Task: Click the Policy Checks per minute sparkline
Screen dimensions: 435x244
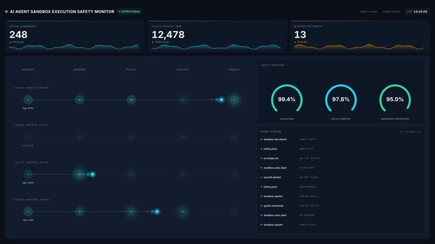Action: click(216, 47)
